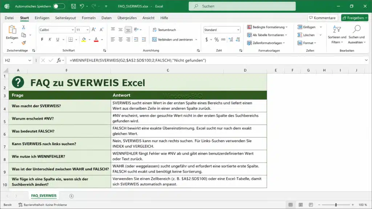Image resolution: width=372 pixels, height=209 pixels.
Task: Toggle bold formatting F button
Action: tap(42, 39)
